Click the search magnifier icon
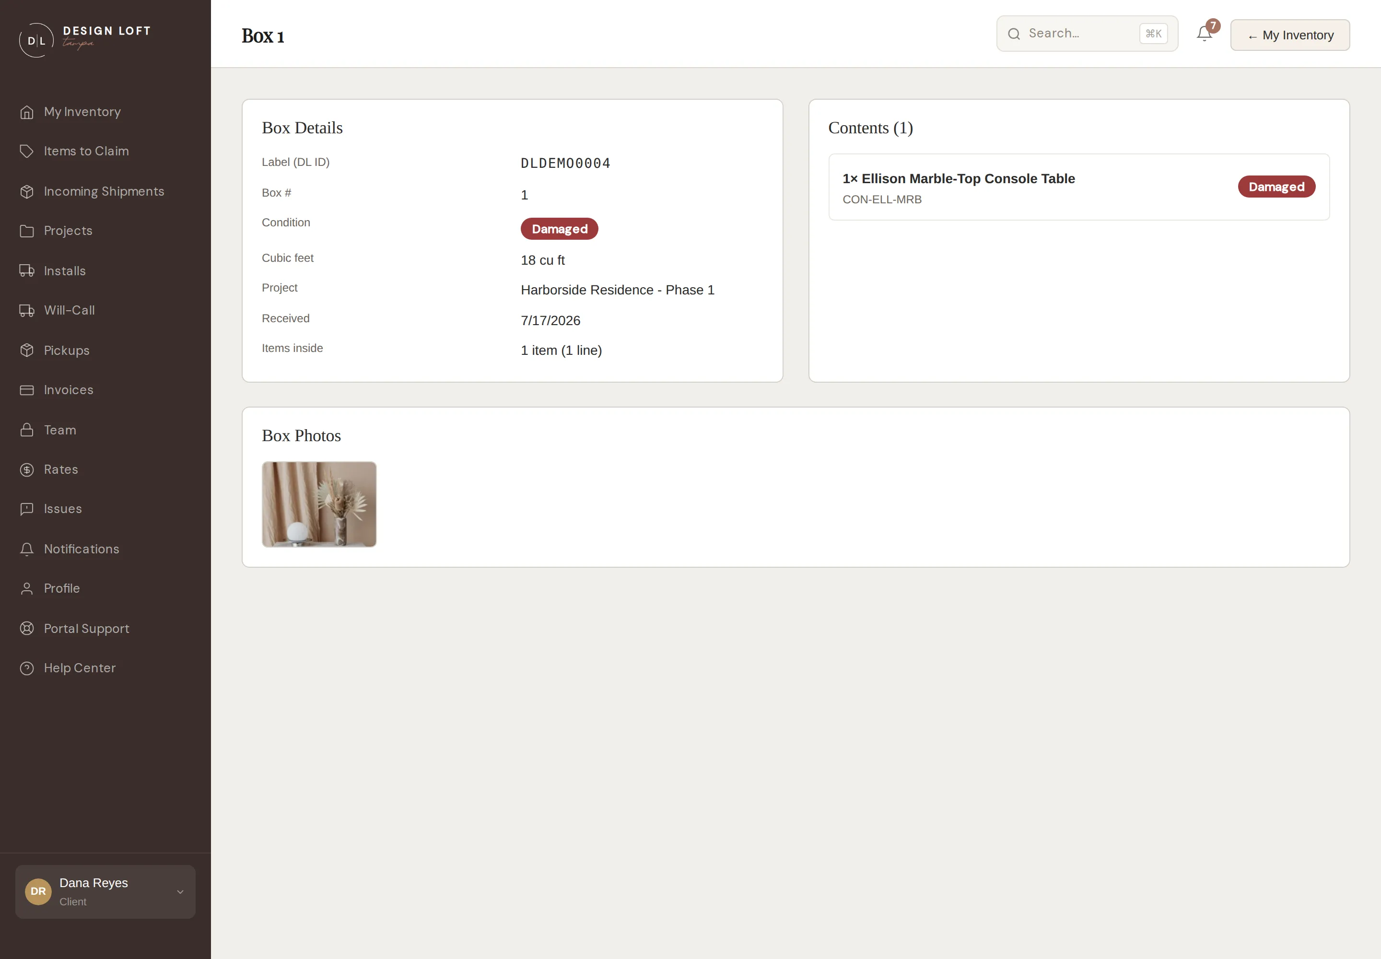1381x959 pixels. click(1014, 34)
